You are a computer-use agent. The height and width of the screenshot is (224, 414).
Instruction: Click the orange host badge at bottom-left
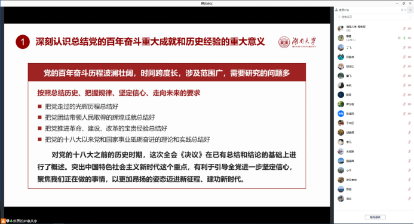point(3,221)
